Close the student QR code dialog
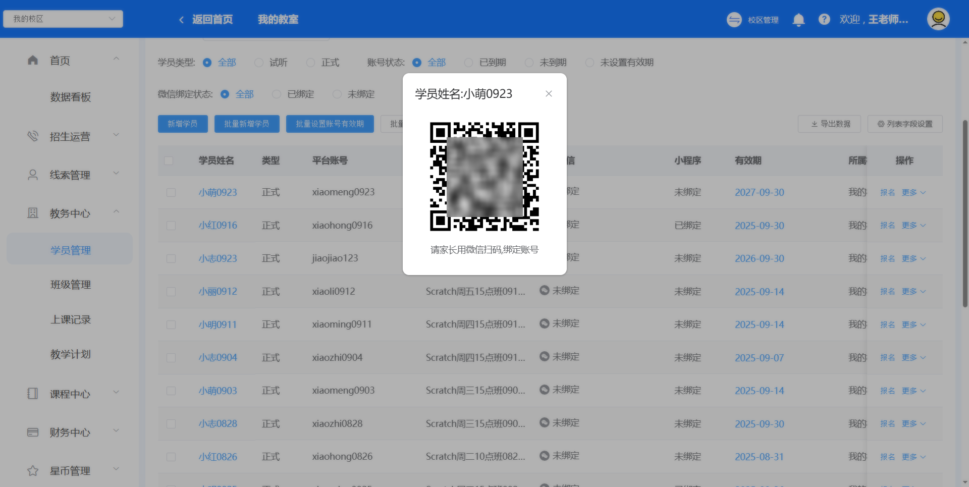This screenshot has width=969, height=487. click(549, 94)
